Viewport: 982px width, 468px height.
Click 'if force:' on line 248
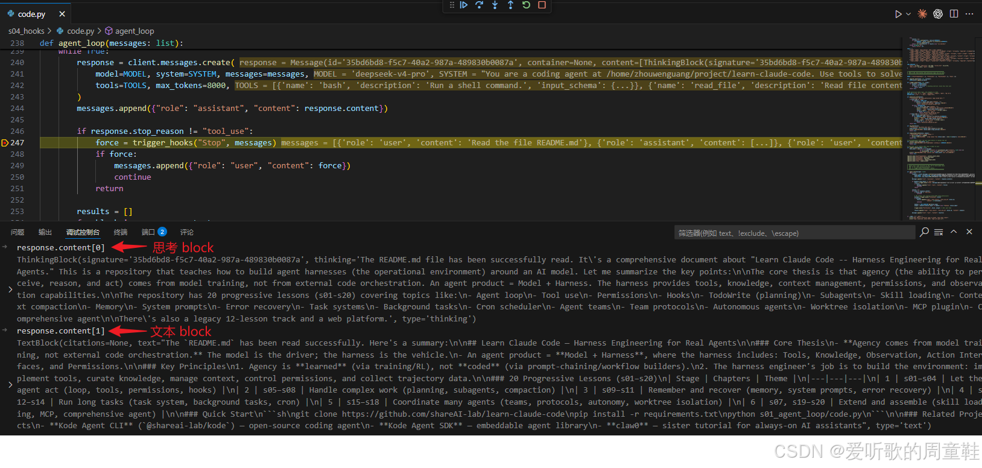(x=116, y=154)
